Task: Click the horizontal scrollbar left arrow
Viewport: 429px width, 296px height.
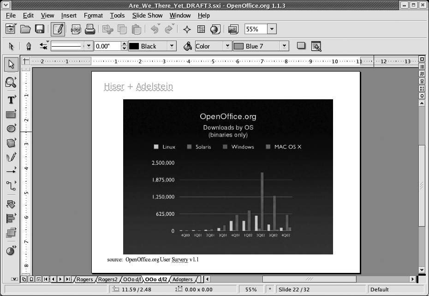Action: [208, 279]
